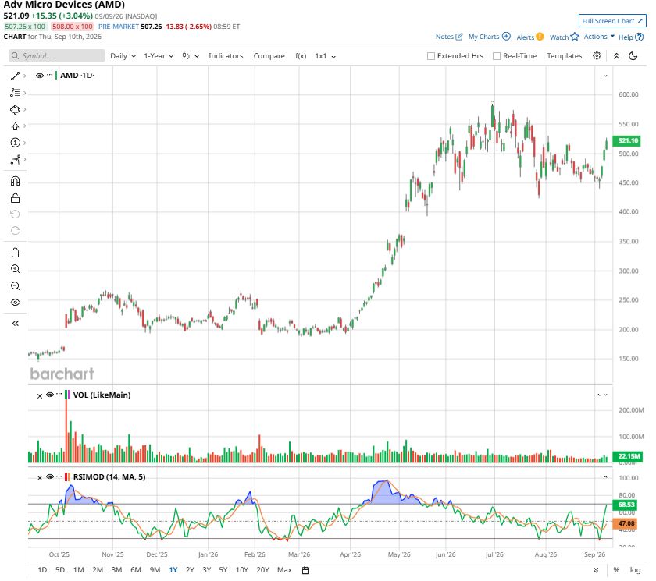Click the Templates button
Image resolution: width=656 pixels, height=581 pixels.
coord(565,56)
